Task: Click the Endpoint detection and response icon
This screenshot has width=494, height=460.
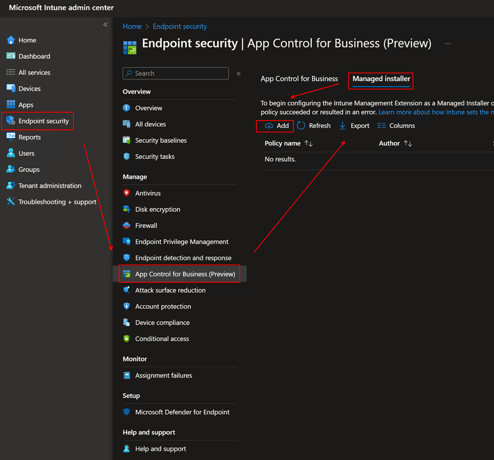Action: click(126, 258)
